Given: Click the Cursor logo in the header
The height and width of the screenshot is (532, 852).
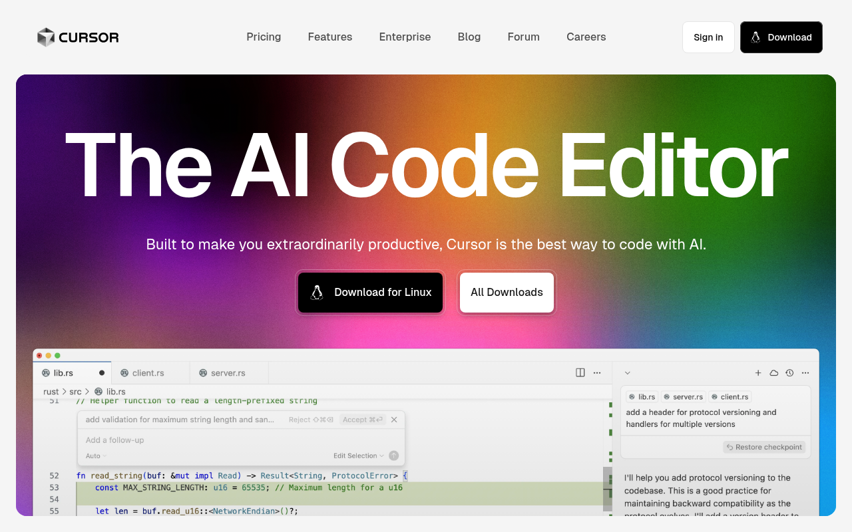Looking at the screenshot, I should [x=77, y=37].
